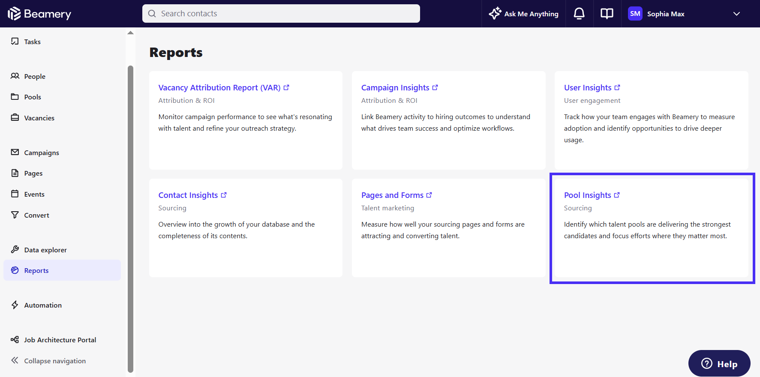
Task: Open Tasks in the navigation
Action: (x=32, y=42)
